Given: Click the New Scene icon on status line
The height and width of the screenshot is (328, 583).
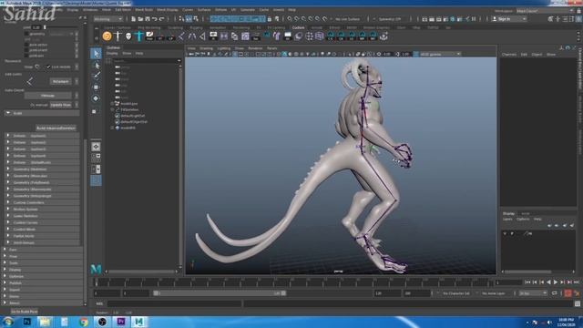Looking at the screenshot, I should (x=134, y=18).
